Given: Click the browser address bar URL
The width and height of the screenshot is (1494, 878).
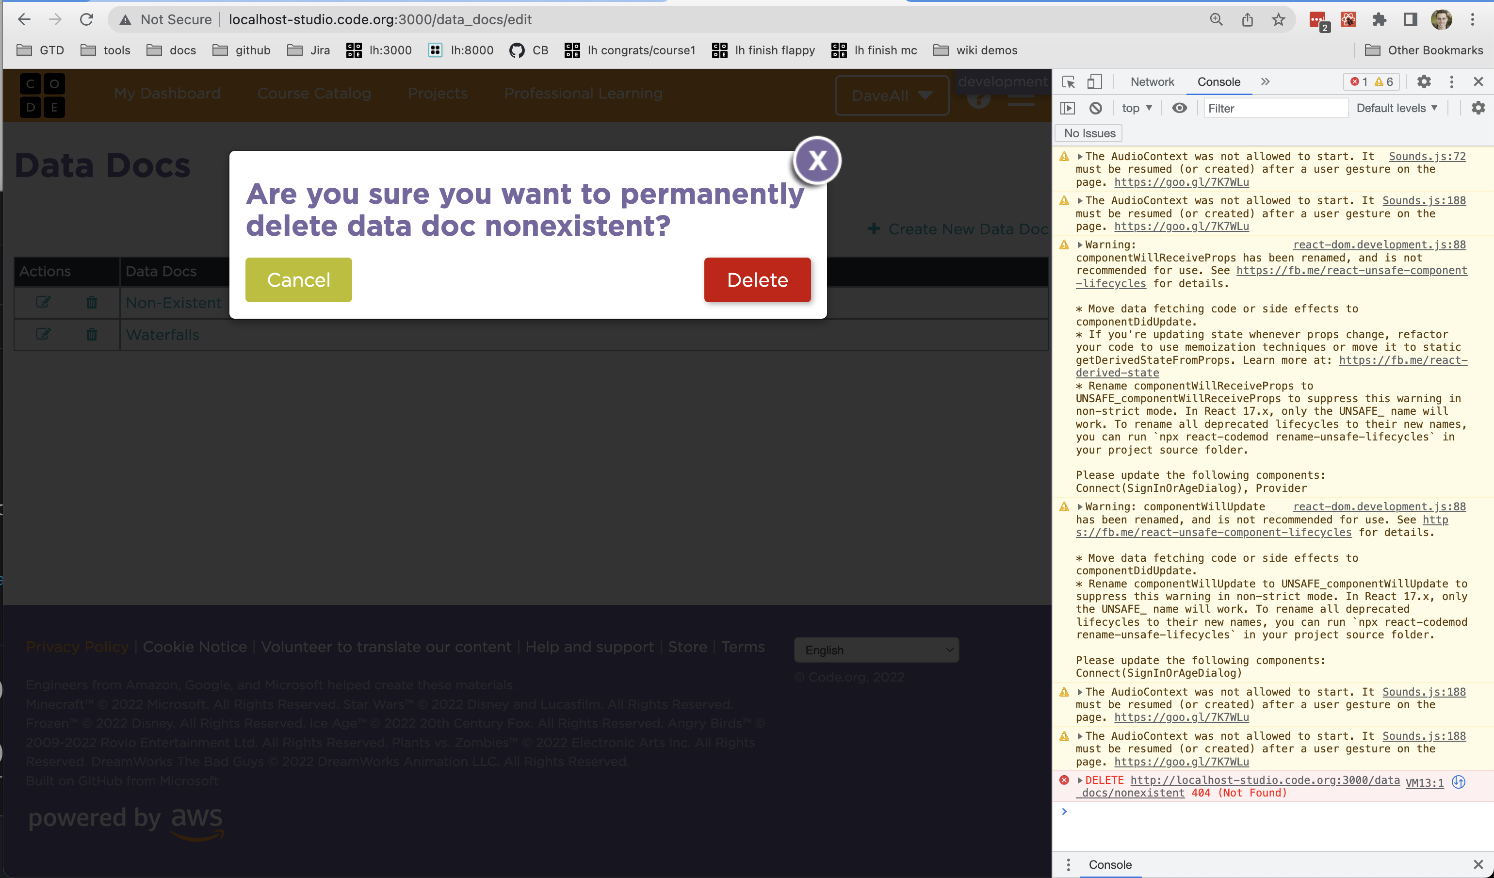Looking at the screenshot, I should 380,19.
